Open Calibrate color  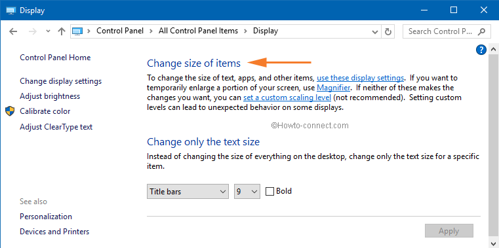click(x=45, y=111)
